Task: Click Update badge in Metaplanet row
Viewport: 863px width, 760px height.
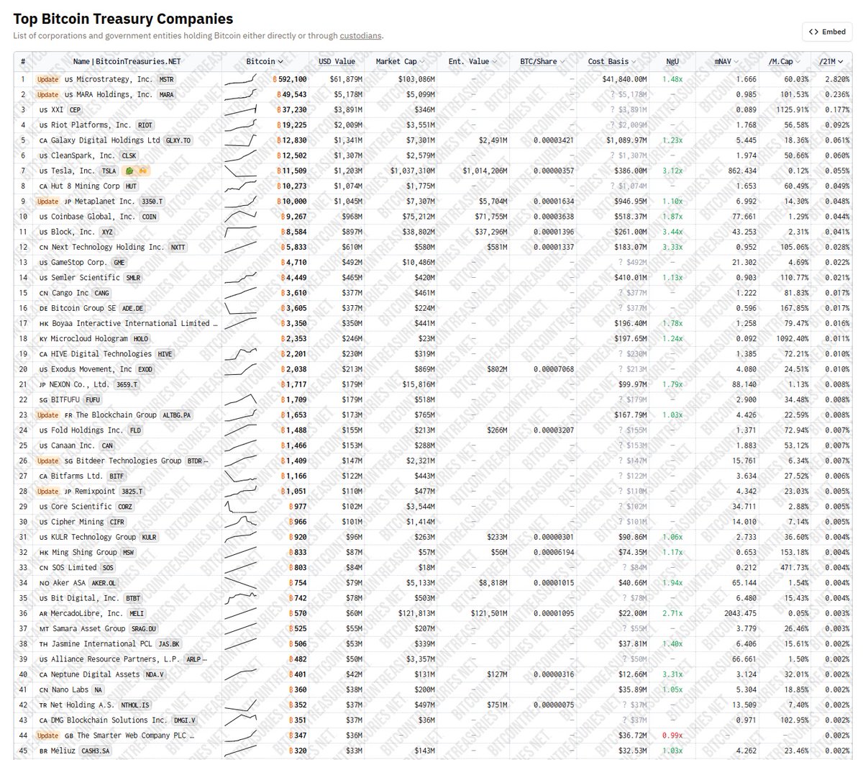Action: pyautogui.click(x=47, y=202)
